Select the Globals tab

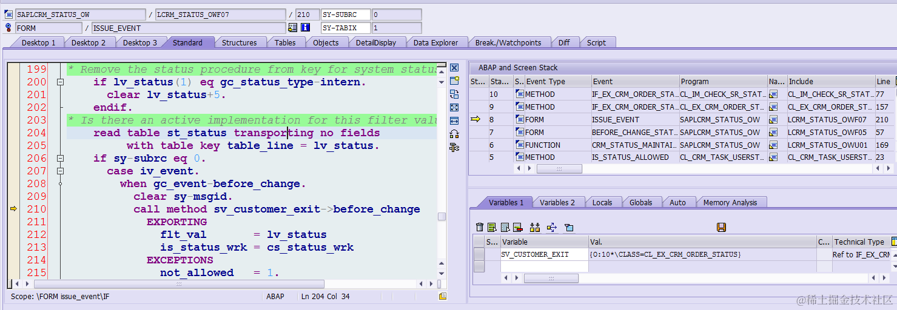[640, 202]
